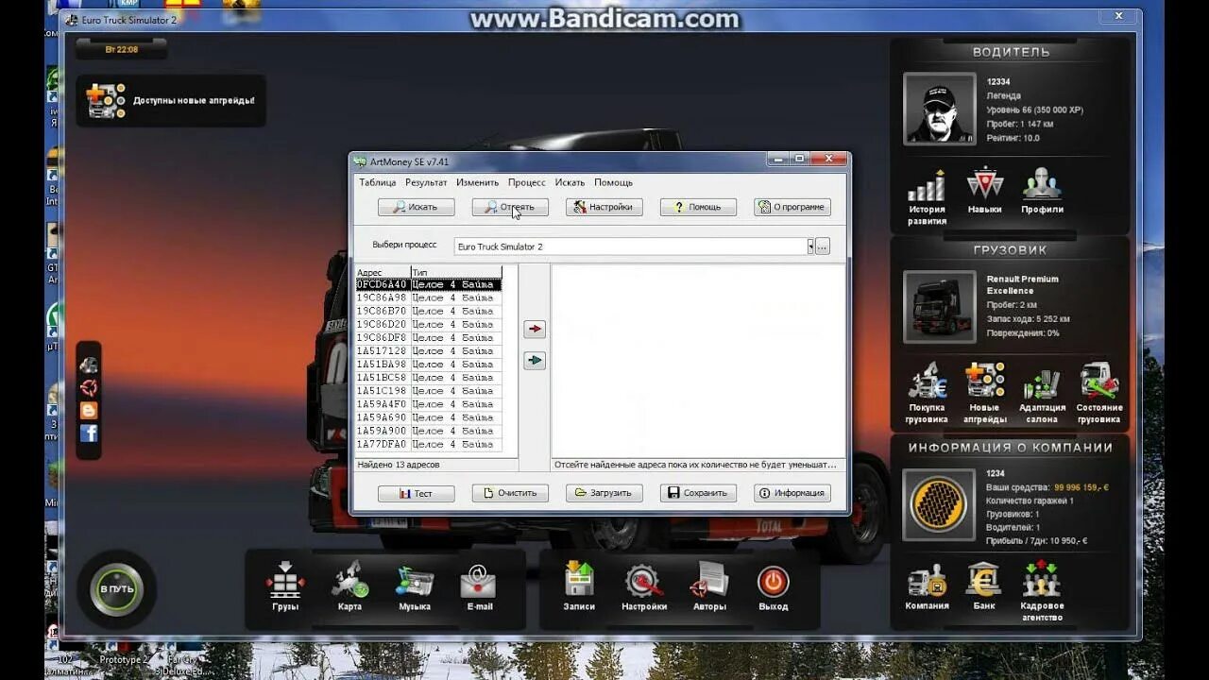The width and height of the screenshot is (1209, 680).
Task: Click the 'О программе' button
Action: coord(792,207)
